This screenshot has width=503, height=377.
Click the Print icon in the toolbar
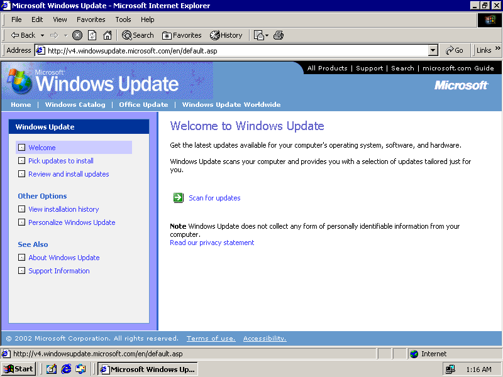279,35
